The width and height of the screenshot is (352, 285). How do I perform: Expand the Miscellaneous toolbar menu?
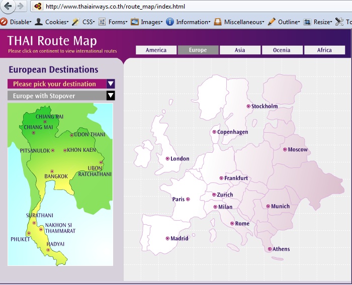pos(263,22)
